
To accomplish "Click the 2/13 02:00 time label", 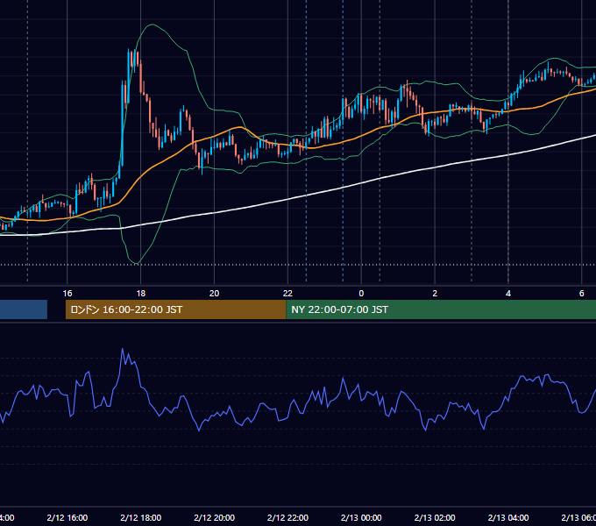I will pyautogui.click(x=435, y=517).
